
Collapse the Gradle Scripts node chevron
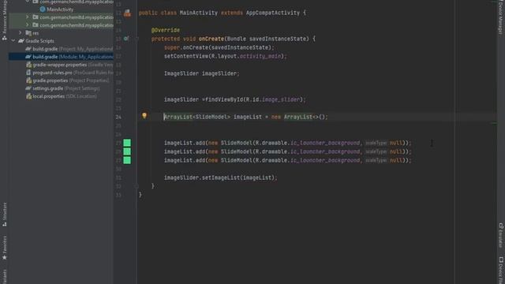(13, 41)
